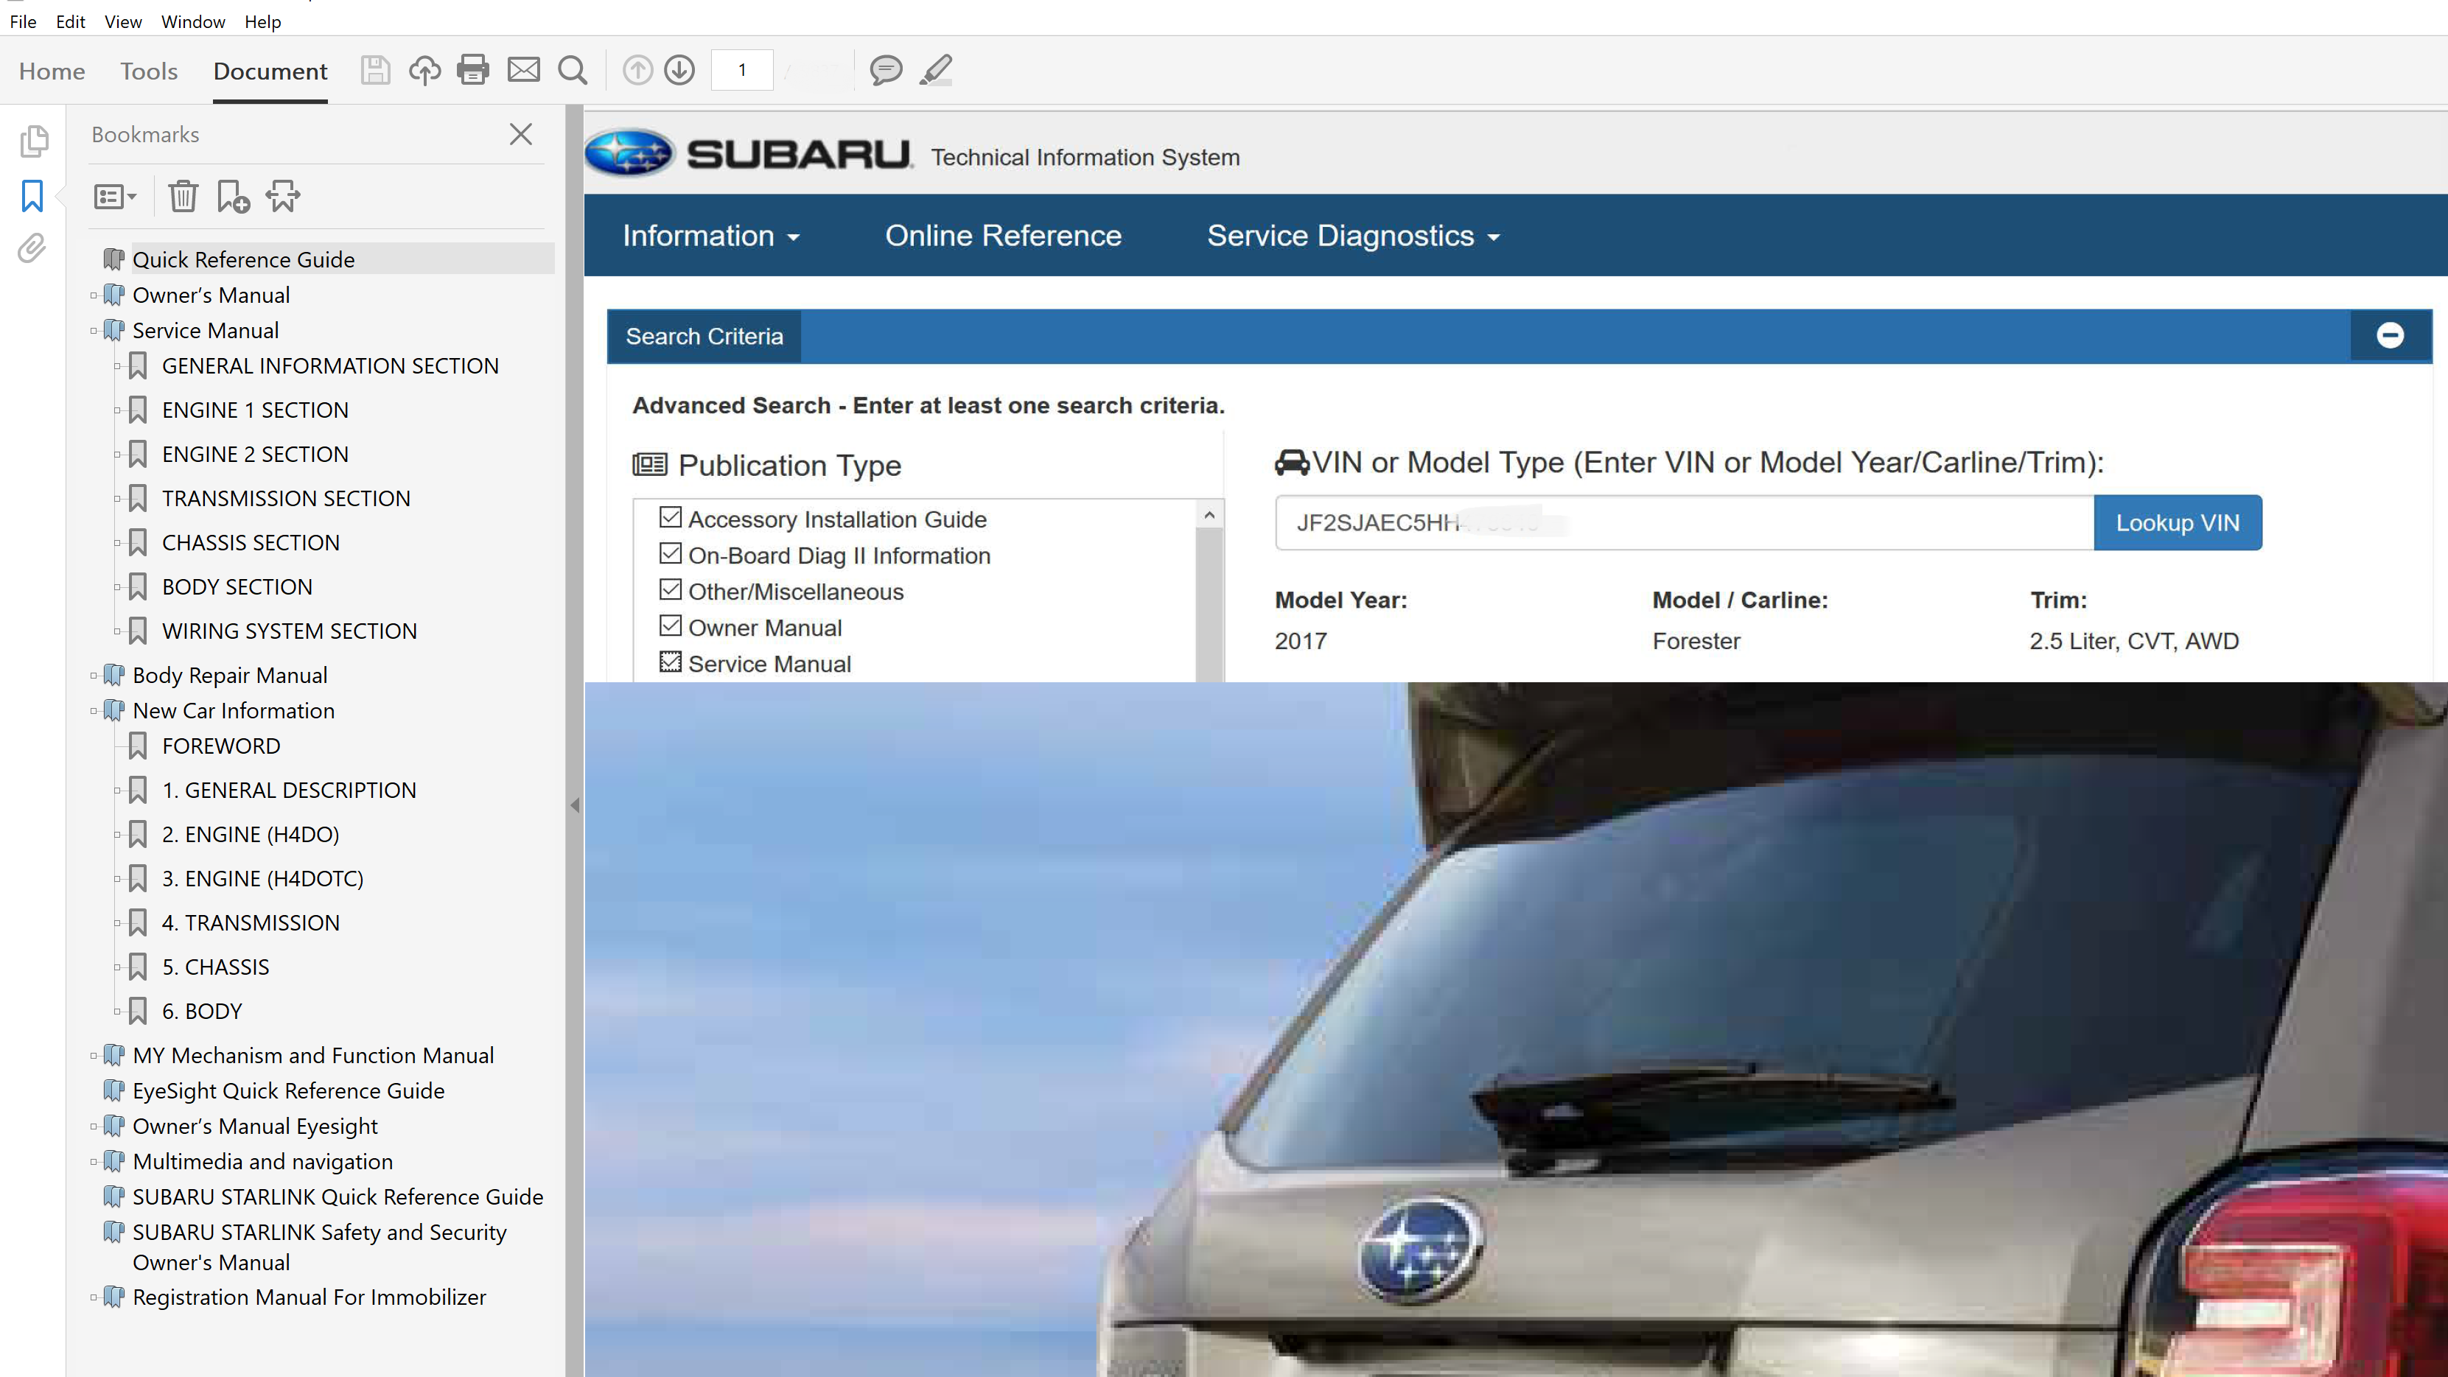Open the Information dropdown menu
2448x1377 pixels.
point(710,236)
